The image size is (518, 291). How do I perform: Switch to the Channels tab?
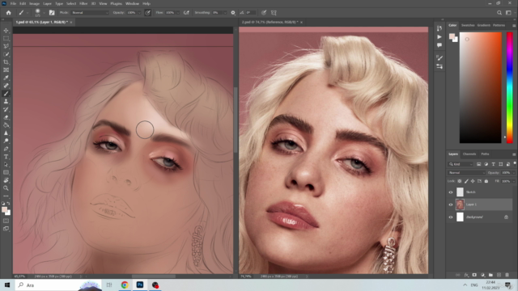(x=469, y=154)
